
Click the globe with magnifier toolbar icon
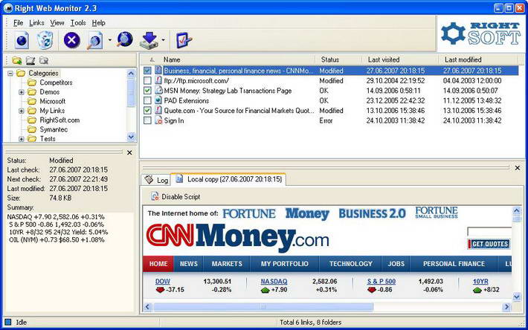click(125, 39)
